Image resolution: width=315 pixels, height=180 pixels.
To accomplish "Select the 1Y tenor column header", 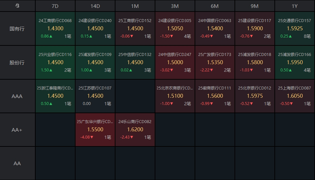I will [x=294, y=6].
